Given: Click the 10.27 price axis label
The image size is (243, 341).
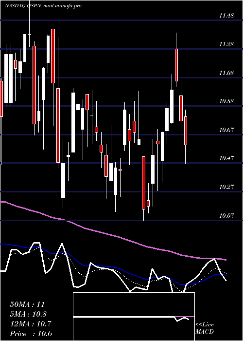Looking at the screenshot, I should tap(226, 187).
